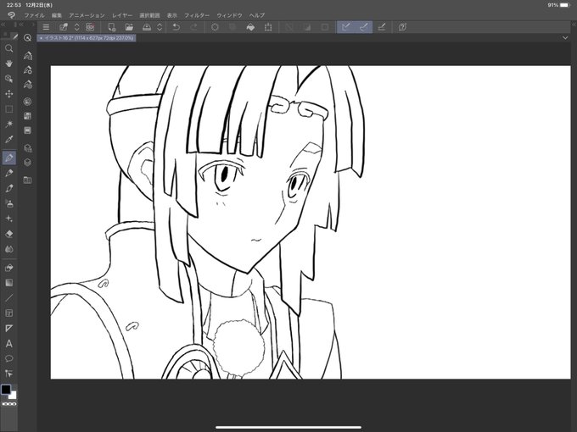
Task: Toggle Snap to Special Ruler
Action: click(363, 27)
